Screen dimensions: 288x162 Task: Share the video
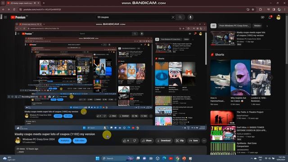pyautogui.click(x=147, y=141)
